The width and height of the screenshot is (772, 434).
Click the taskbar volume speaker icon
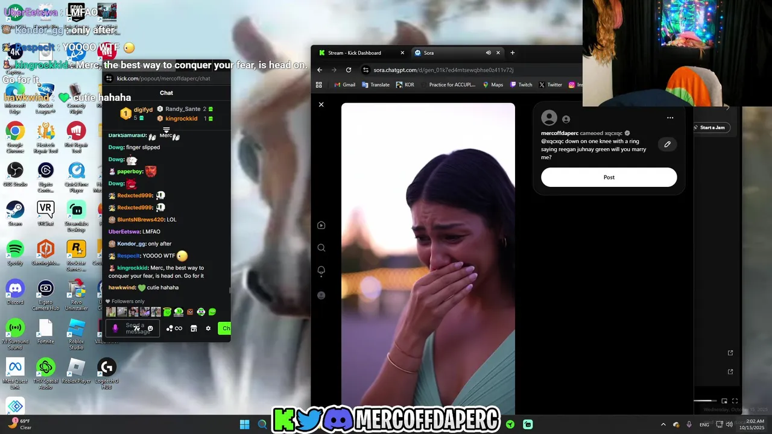(x=729, y=424)
